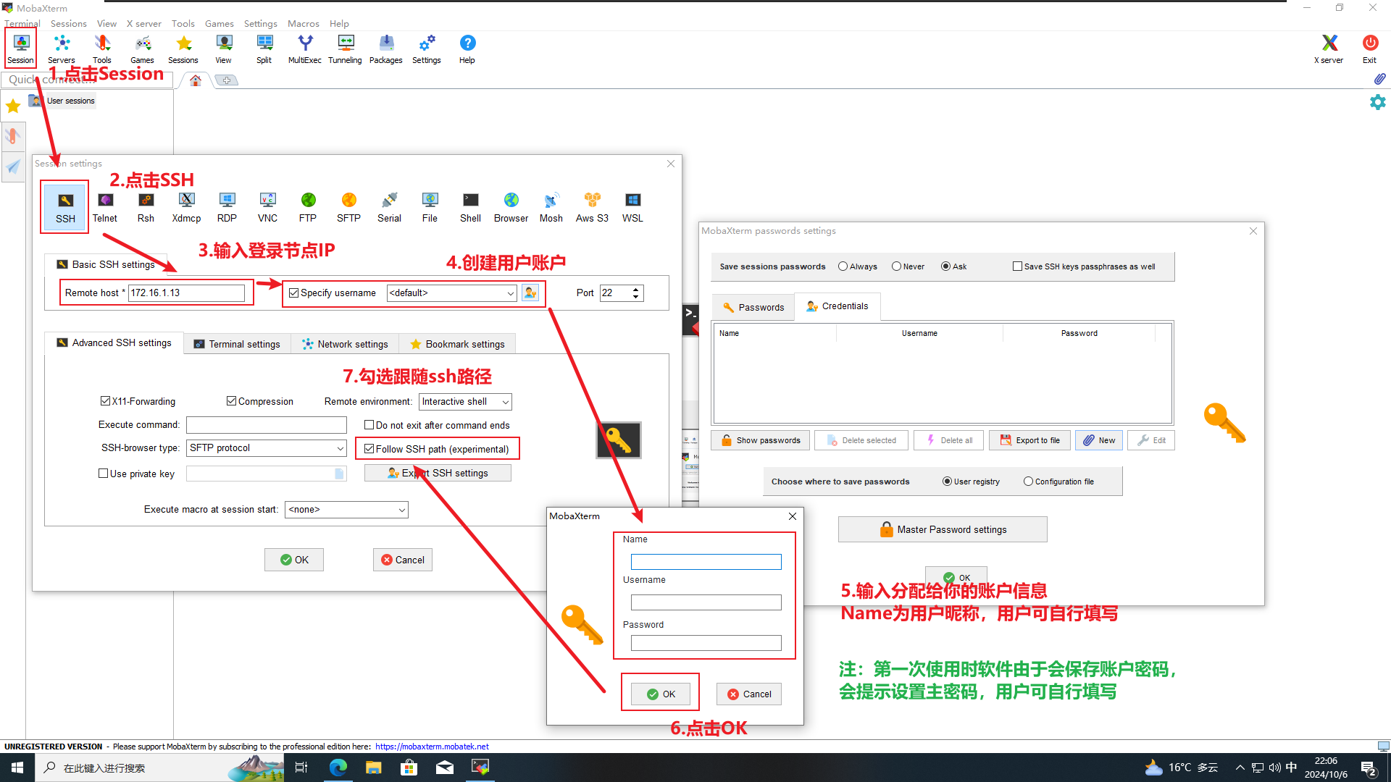Select the Mosh session icon
Viewport: 1391px width, 782px height.
point(551,206)
